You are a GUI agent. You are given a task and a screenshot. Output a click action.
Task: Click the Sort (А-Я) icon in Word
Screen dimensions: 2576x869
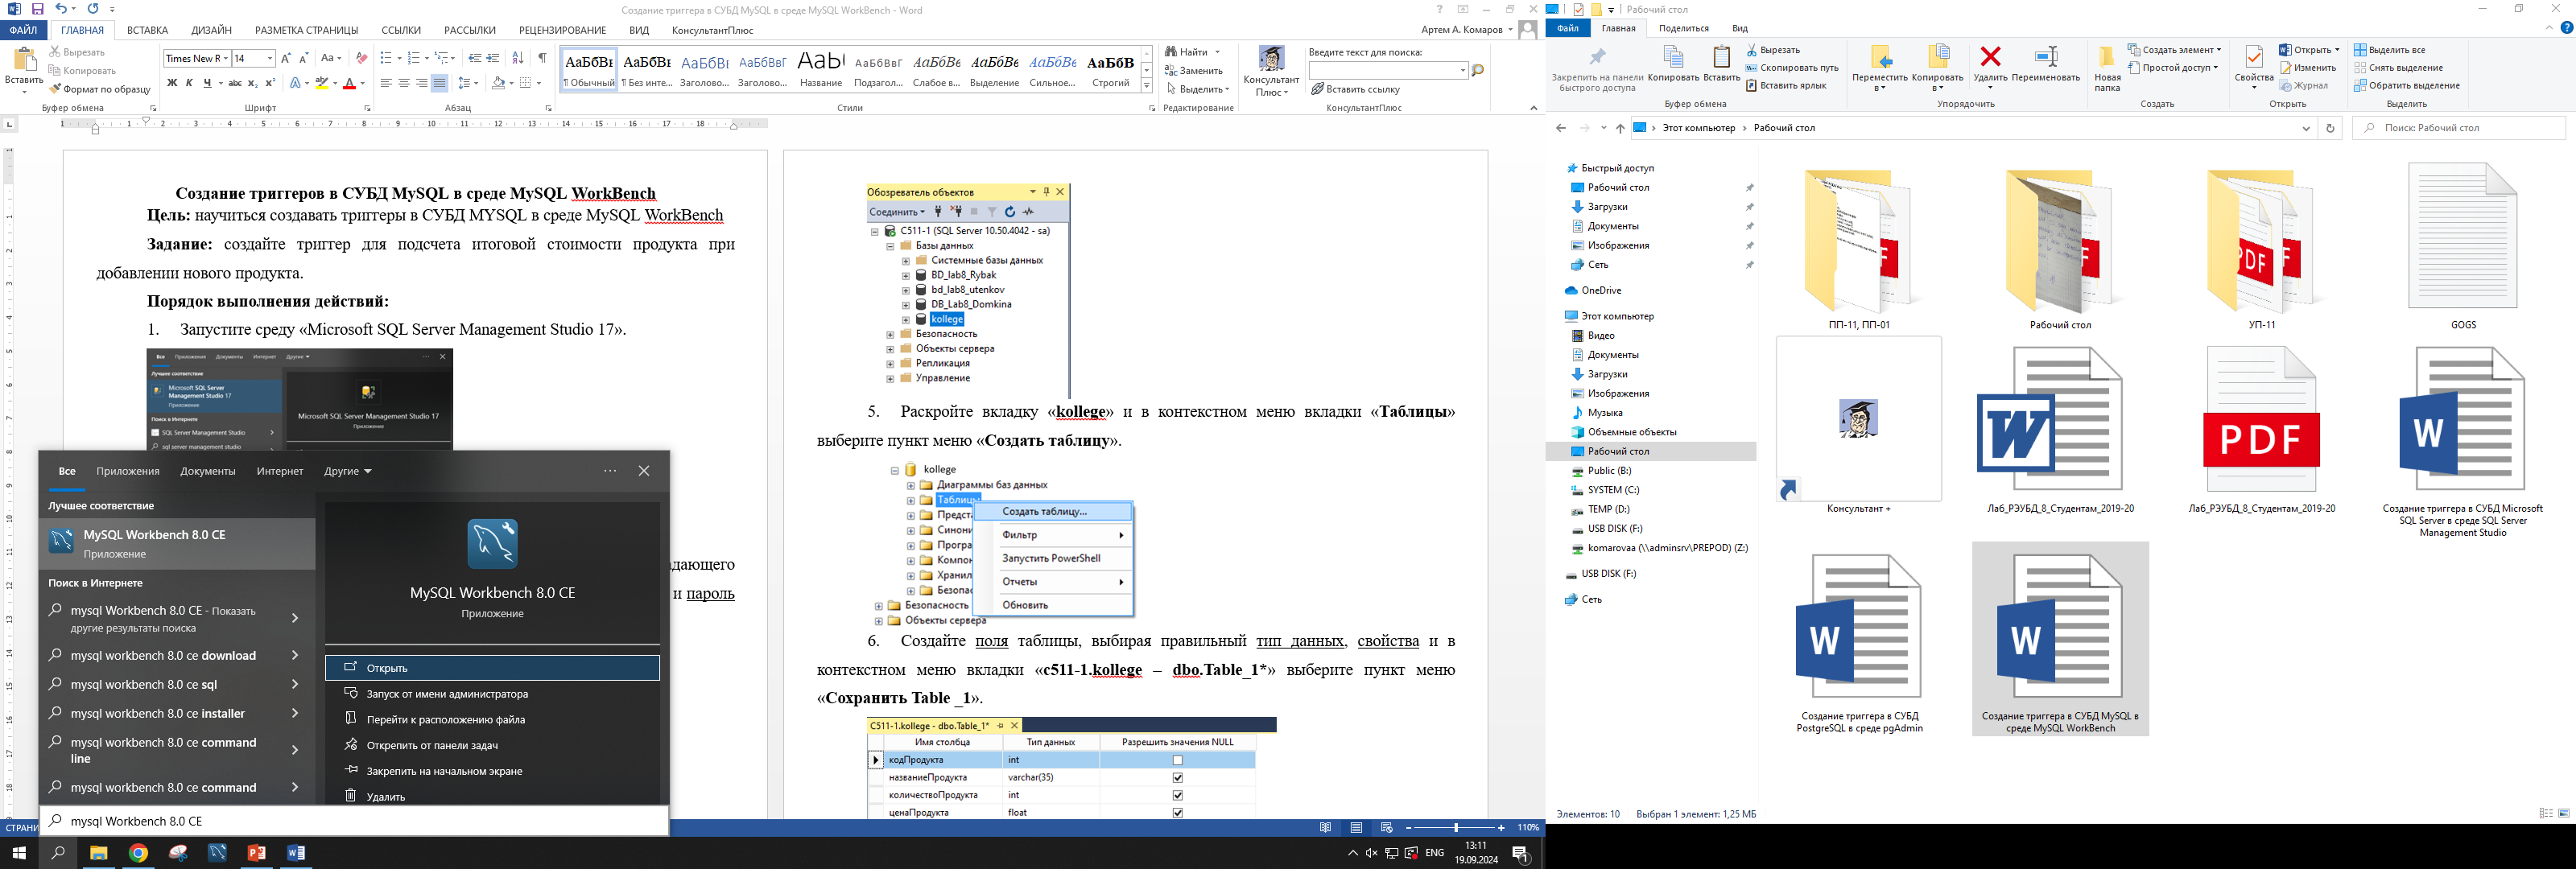point(517,58)
